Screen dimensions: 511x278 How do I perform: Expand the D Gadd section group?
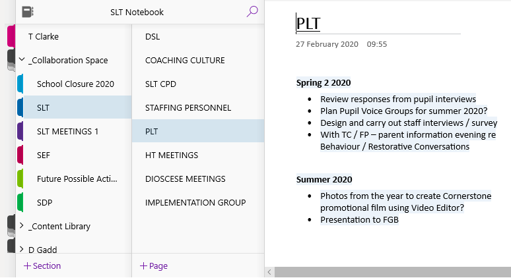[22, 250]
